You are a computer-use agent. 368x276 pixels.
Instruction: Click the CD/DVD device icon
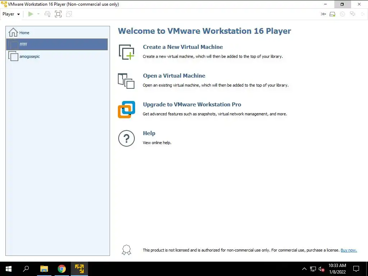(x=342, y=14)
